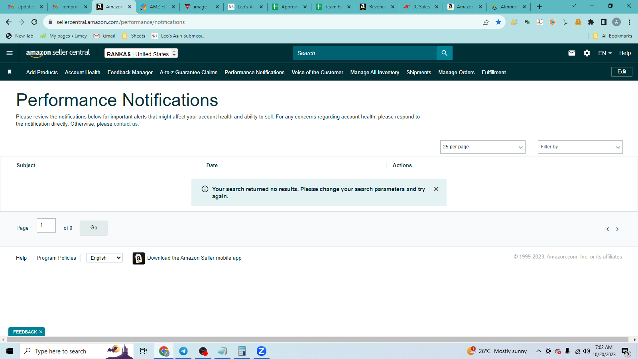Open Shipments menu item
The image size is (638, 359).
tap(419, 72)
